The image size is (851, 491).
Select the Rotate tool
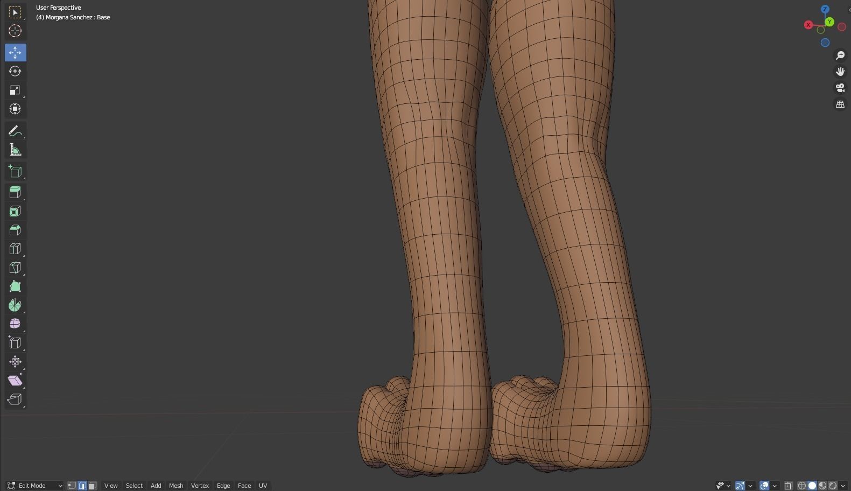pos(15,71)
